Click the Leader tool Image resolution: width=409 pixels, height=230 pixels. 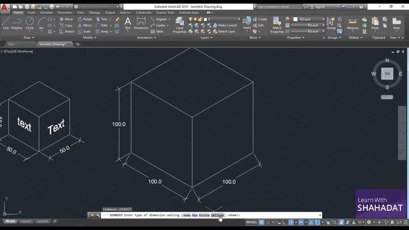coord(158,26)
